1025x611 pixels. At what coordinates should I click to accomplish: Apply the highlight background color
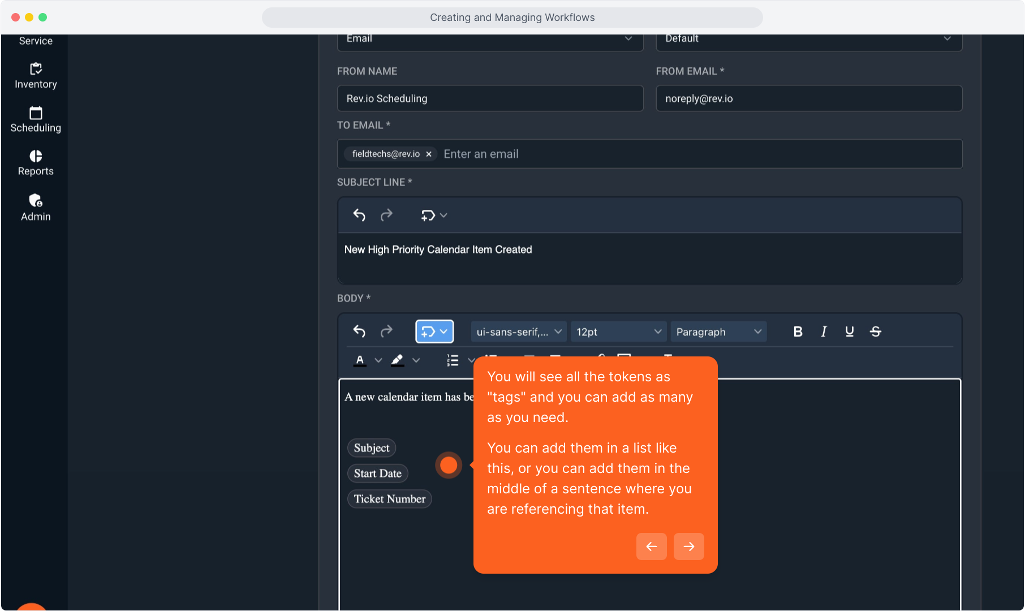[398, 360]
